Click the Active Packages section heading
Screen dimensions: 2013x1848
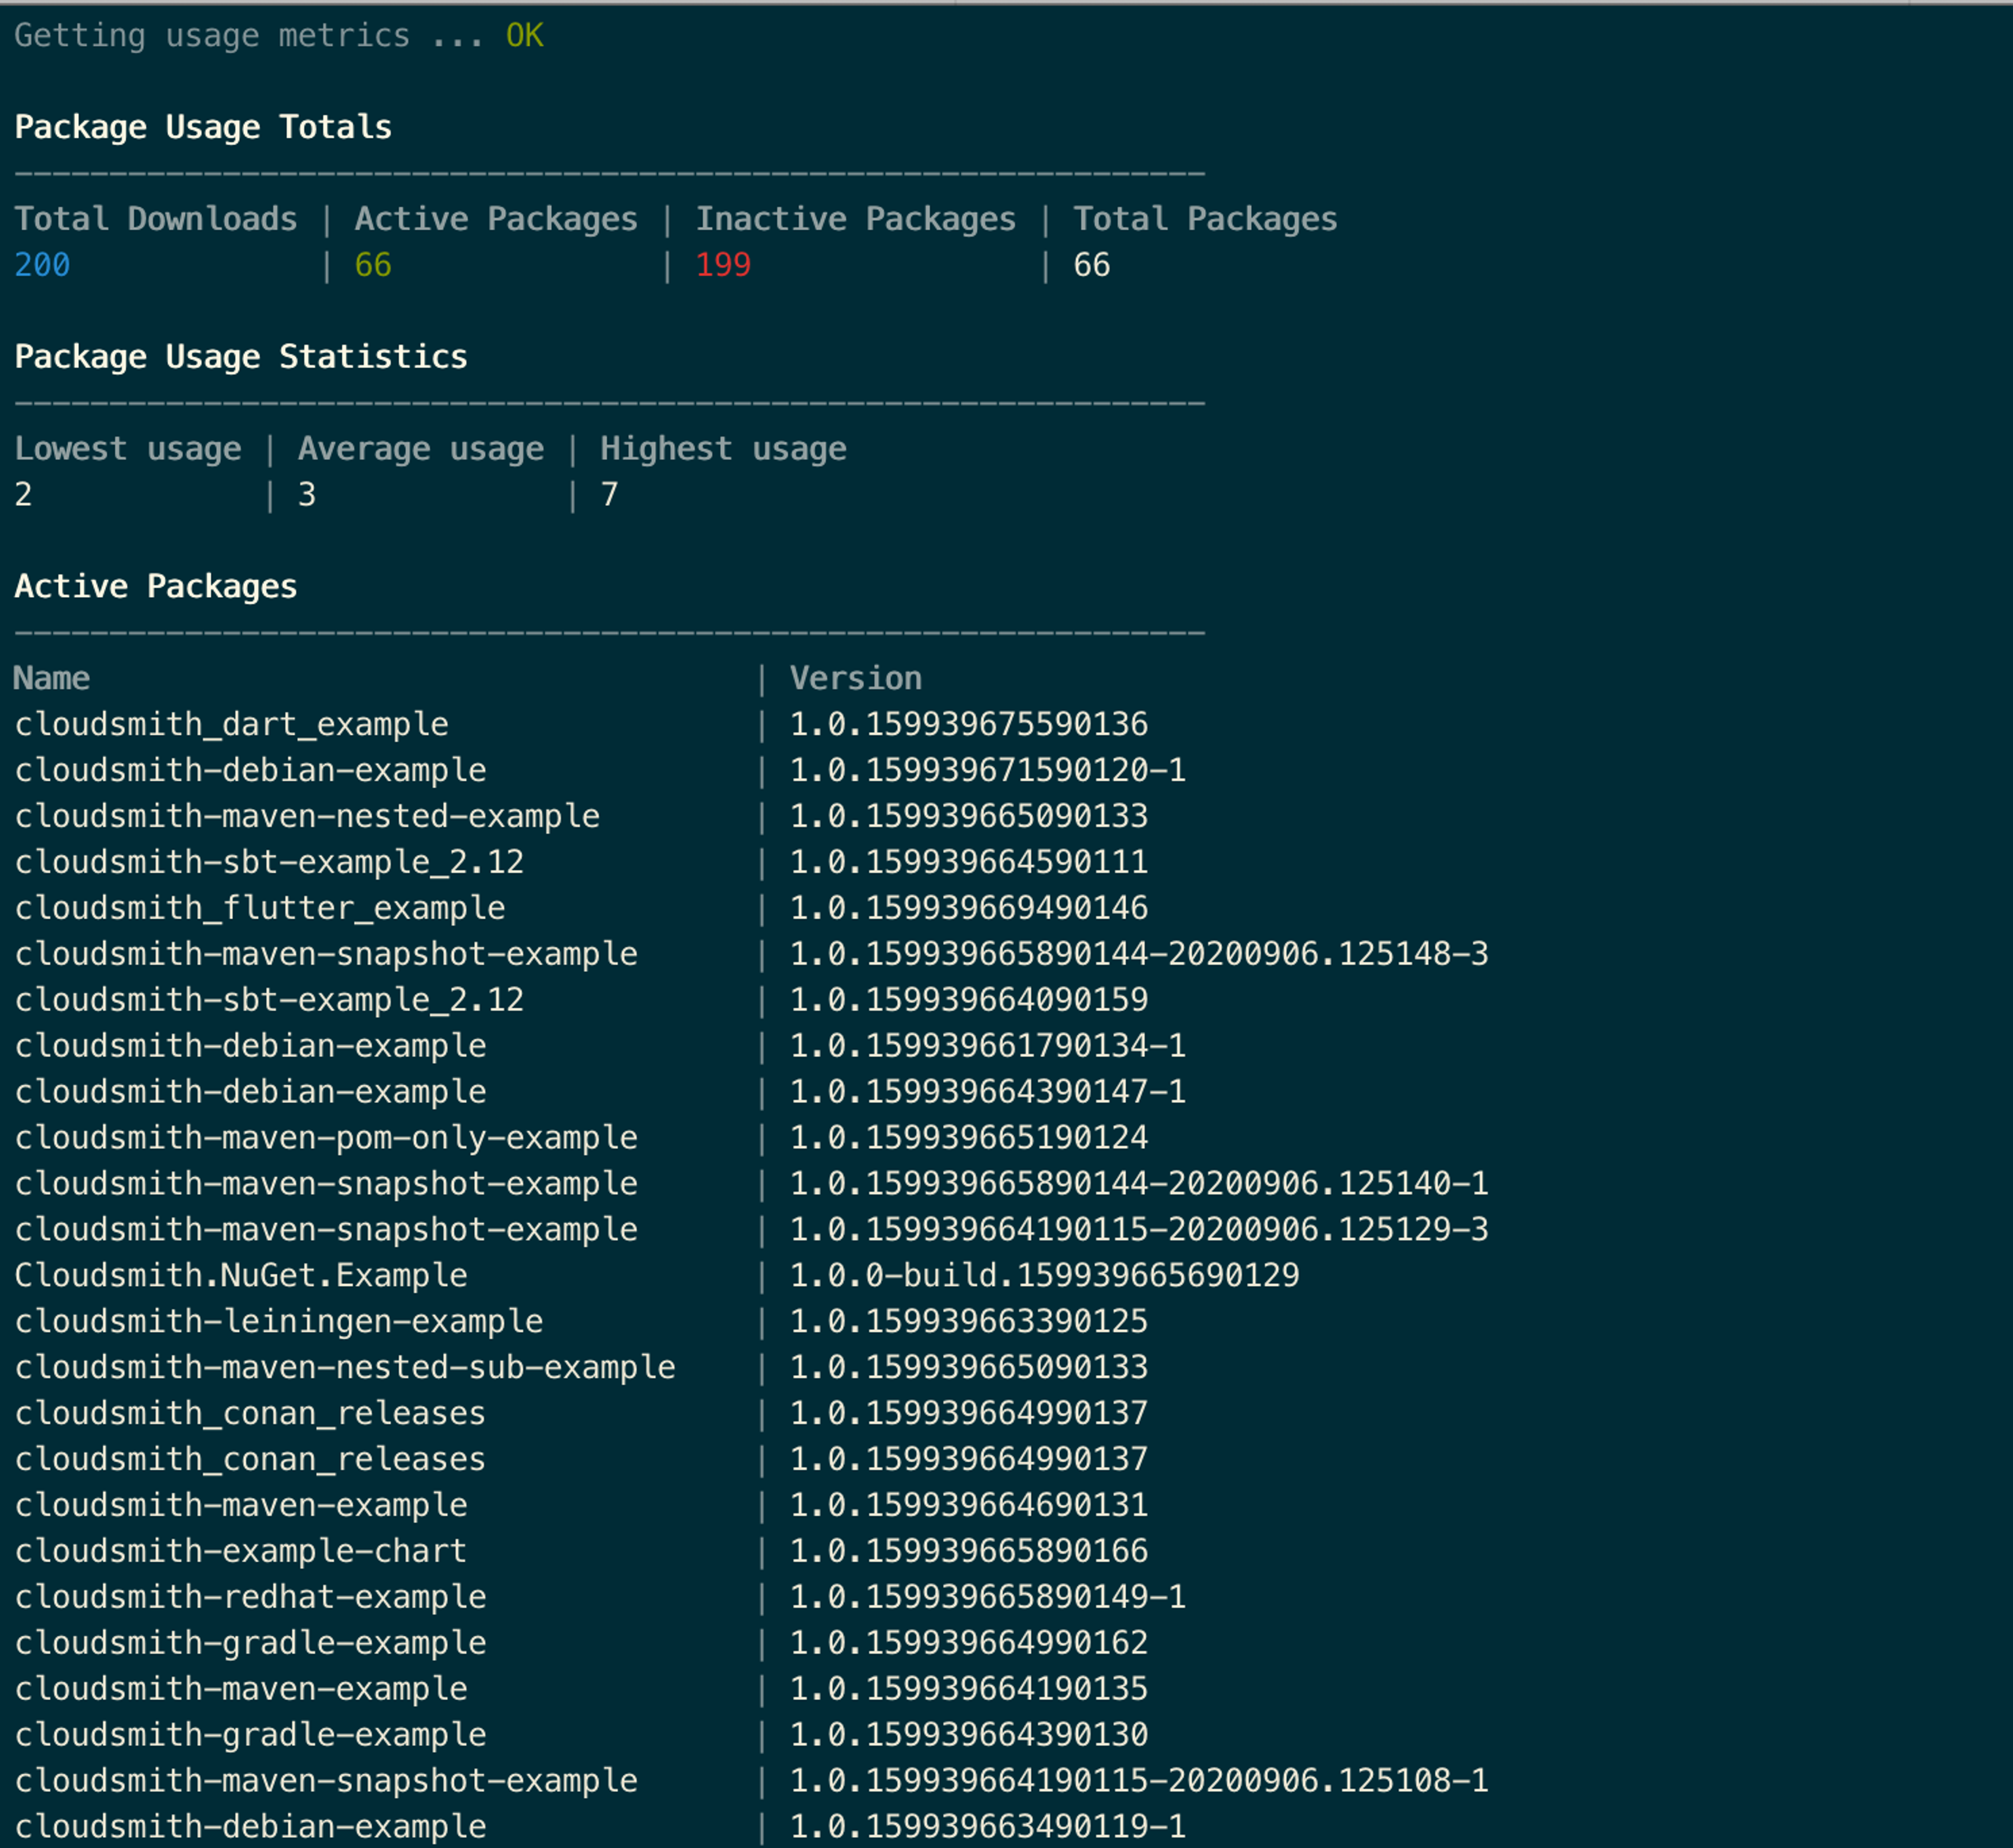[155, 586]
